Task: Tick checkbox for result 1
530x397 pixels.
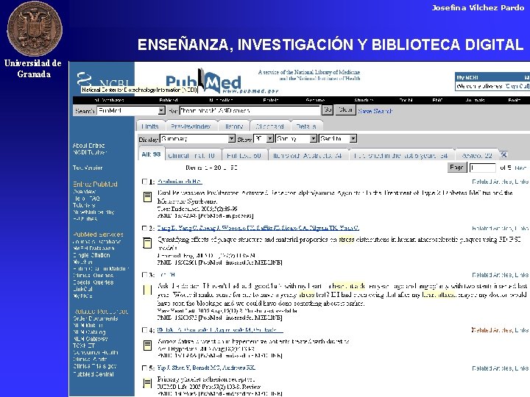Action: [145, 182]
